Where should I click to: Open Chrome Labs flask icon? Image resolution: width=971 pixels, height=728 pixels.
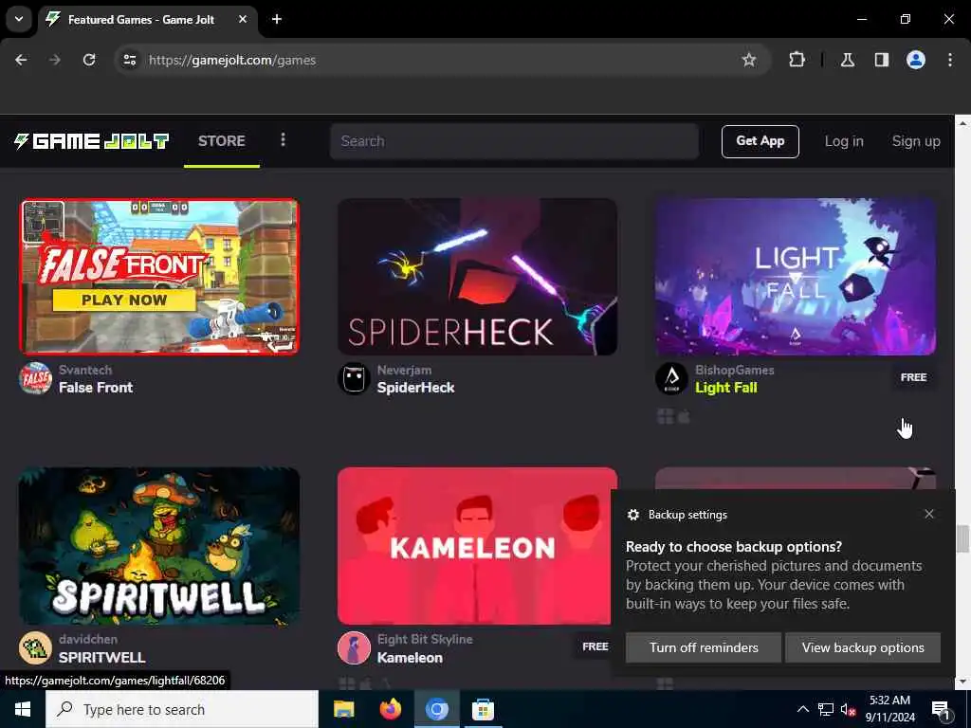pos(847,60)
